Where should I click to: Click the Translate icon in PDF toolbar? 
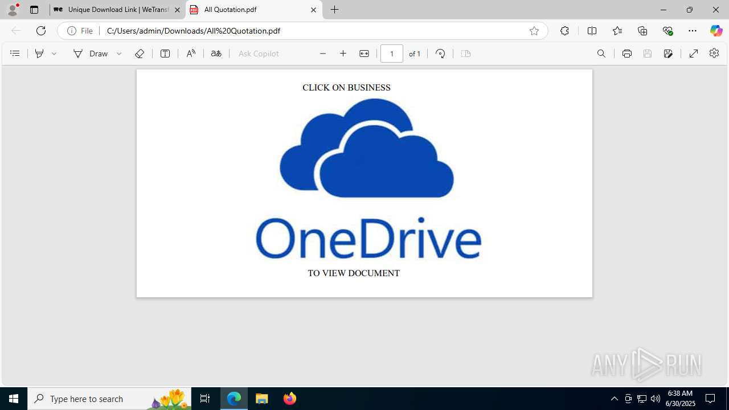216,54
